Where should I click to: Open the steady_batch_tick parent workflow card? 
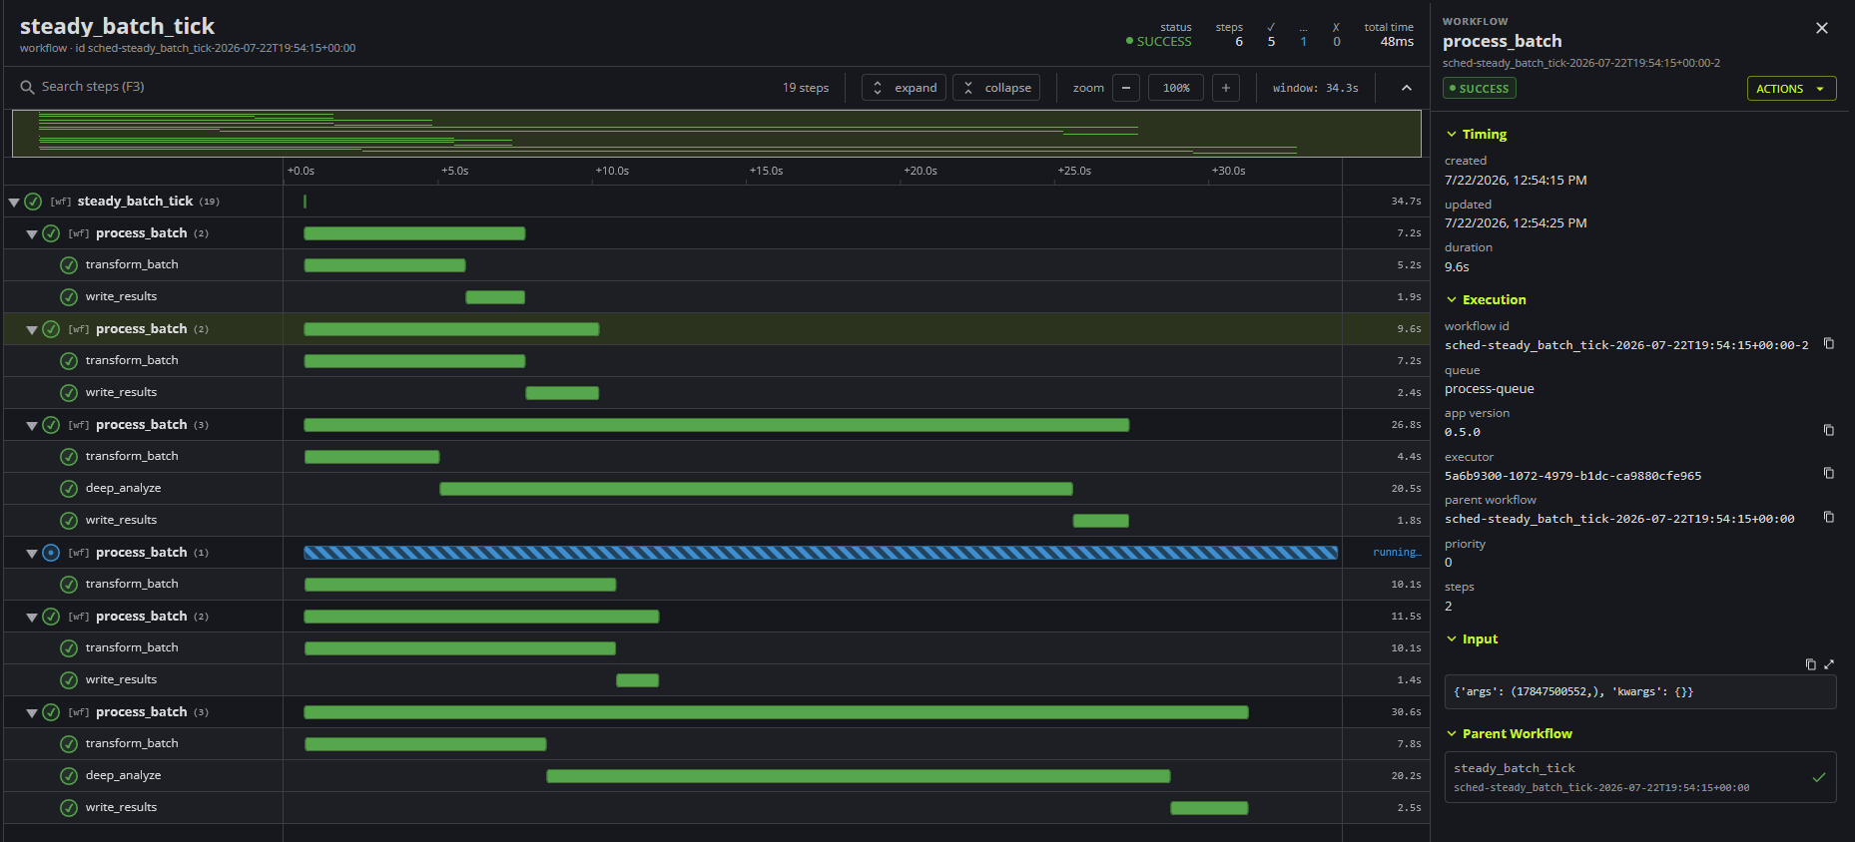click(x=1640, y=777)
